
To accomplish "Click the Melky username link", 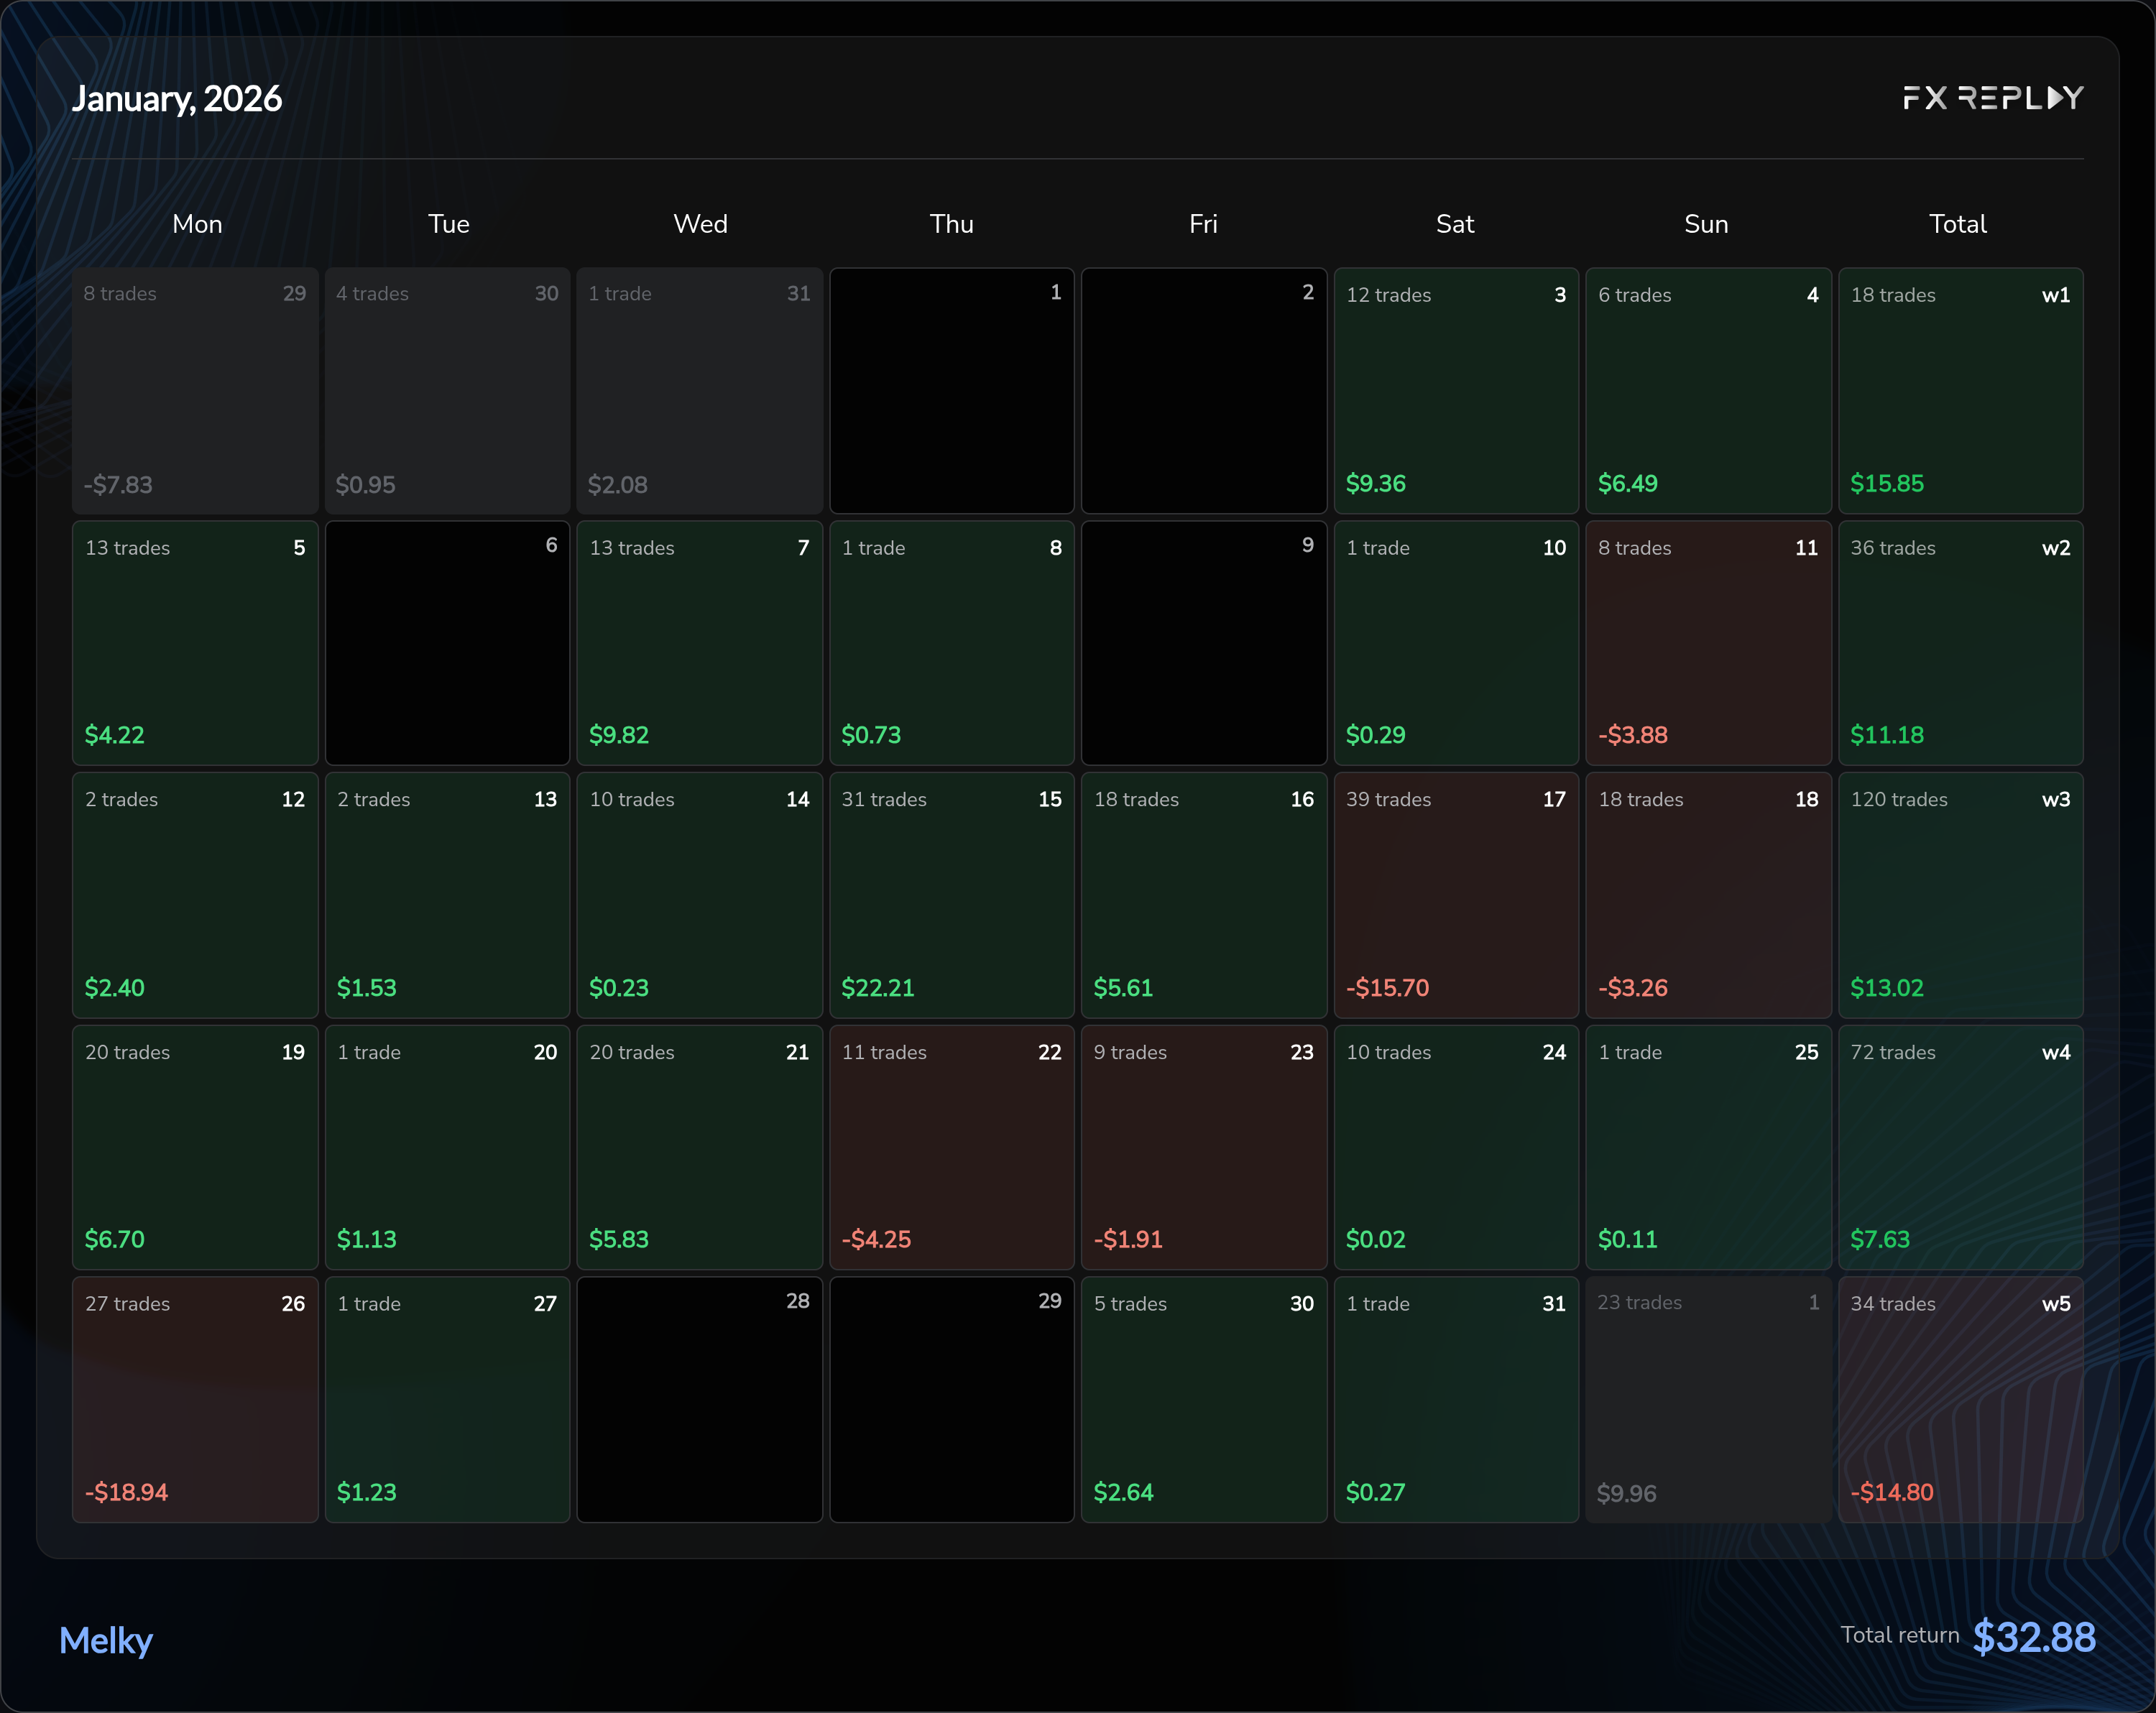I will tap(106, 1640).
